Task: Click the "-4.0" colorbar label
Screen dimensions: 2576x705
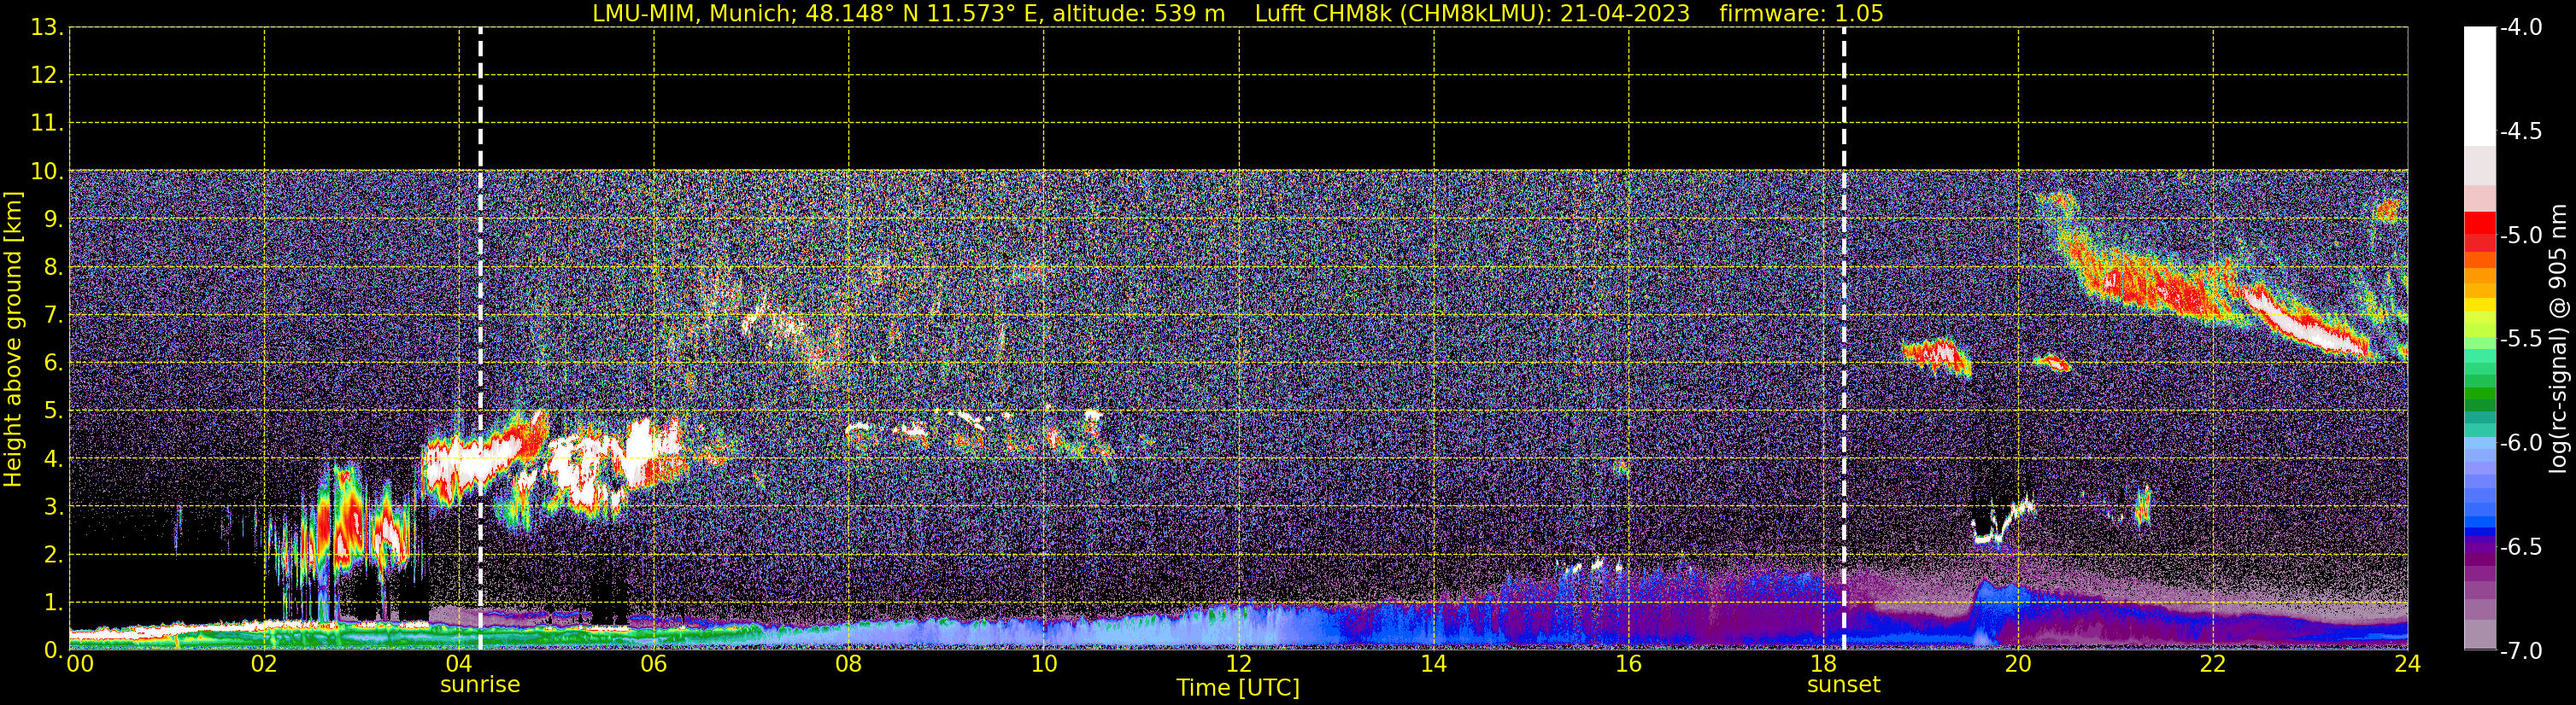Action: 2521,28
